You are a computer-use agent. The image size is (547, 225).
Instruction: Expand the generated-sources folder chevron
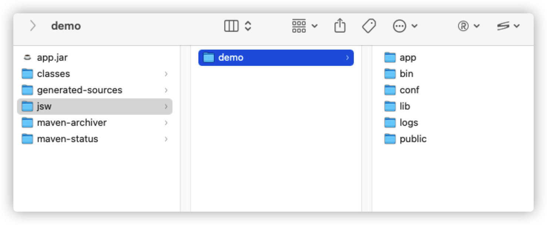(166, 90)
